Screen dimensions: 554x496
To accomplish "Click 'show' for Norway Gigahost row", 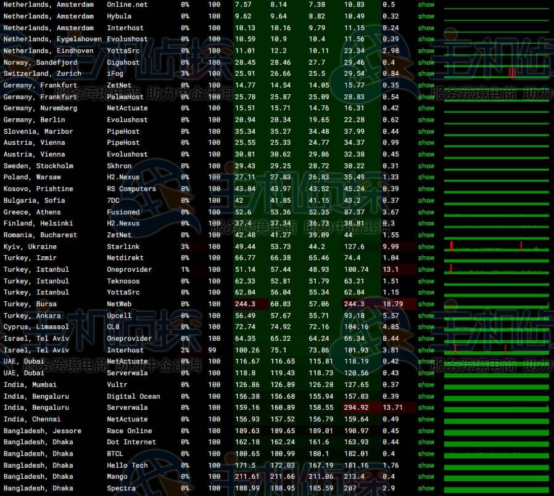I will coord(426,62).
